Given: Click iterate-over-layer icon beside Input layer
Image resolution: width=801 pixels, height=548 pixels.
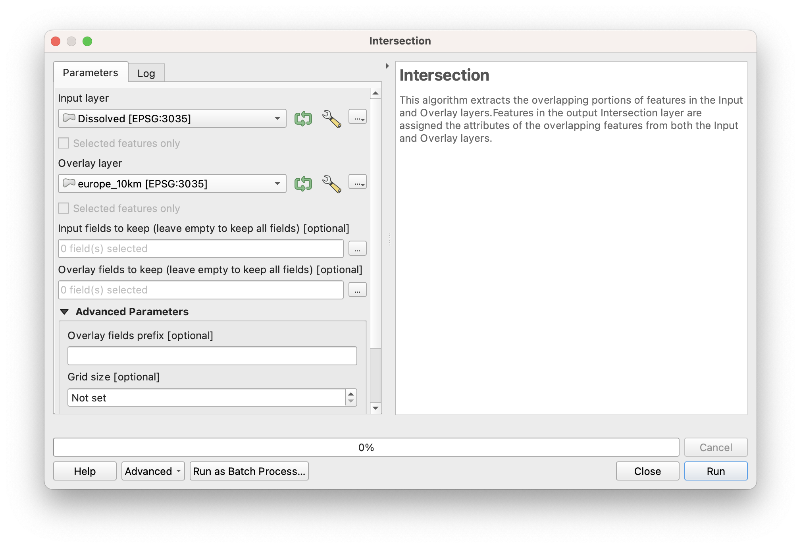Looking at the screenshot, I should tap(303, 118).
